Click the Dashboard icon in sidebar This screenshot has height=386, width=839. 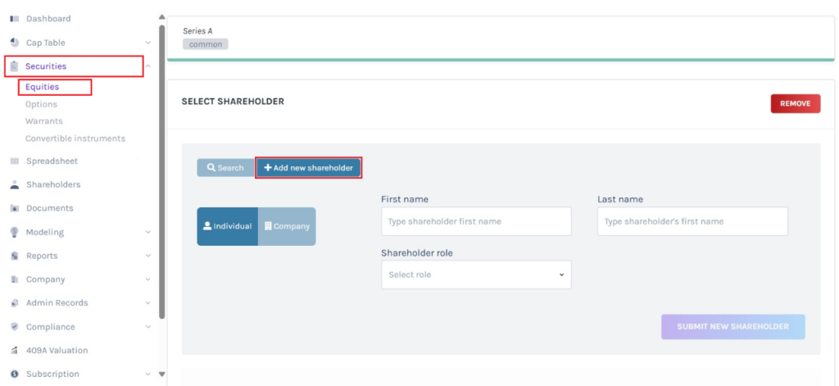tap(14, 19)
